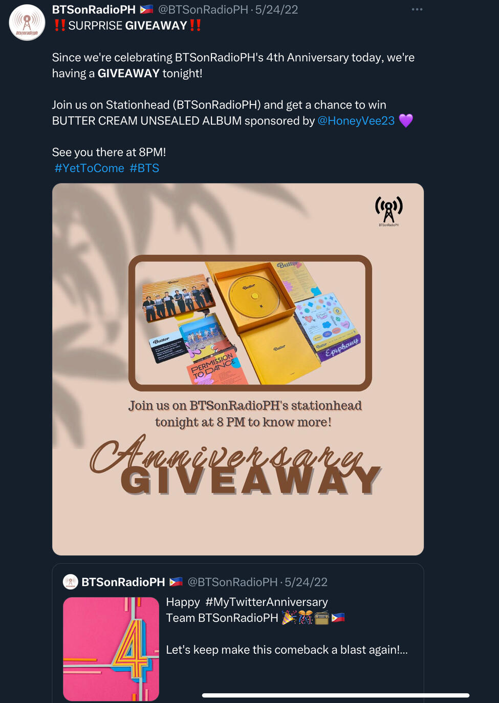Open the #BTS hashtag
Image resolution: width=499 pixels, height=703 pixels.
point(144,168)
